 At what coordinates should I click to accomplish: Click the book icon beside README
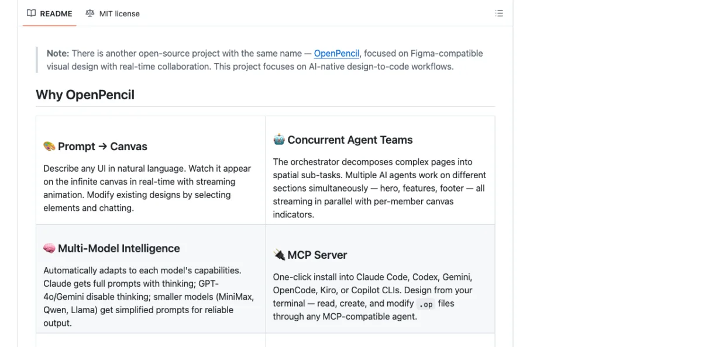(32, 13)
